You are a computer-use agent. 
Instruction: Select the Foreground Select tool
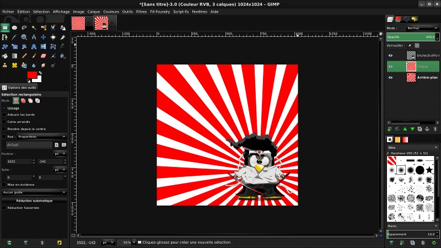[63, 28]
